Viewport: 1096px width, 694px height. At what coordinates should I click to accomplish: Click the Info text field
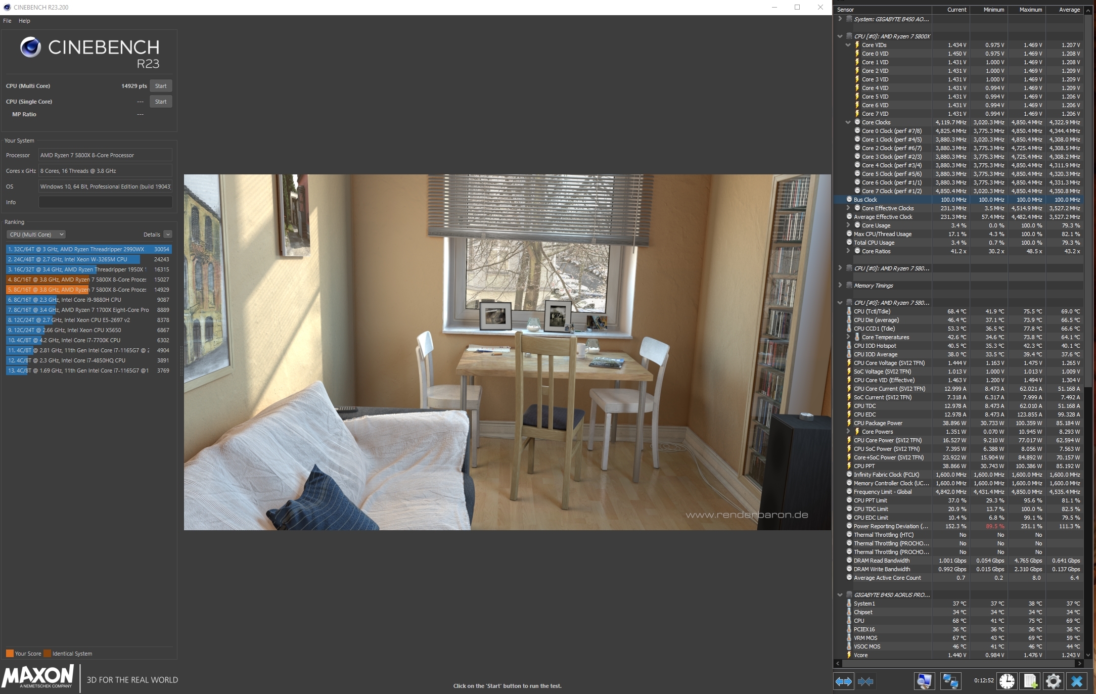(x=105, y=202)
